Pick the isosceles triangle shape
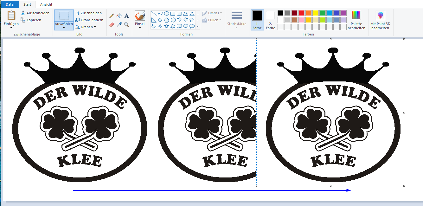This screenshot has height=206, width=423. pos(192,14)
